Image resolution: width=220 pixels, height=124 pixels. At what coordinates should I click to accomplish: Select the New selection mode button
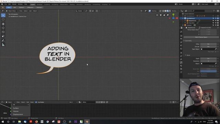(x=9, y=8)
